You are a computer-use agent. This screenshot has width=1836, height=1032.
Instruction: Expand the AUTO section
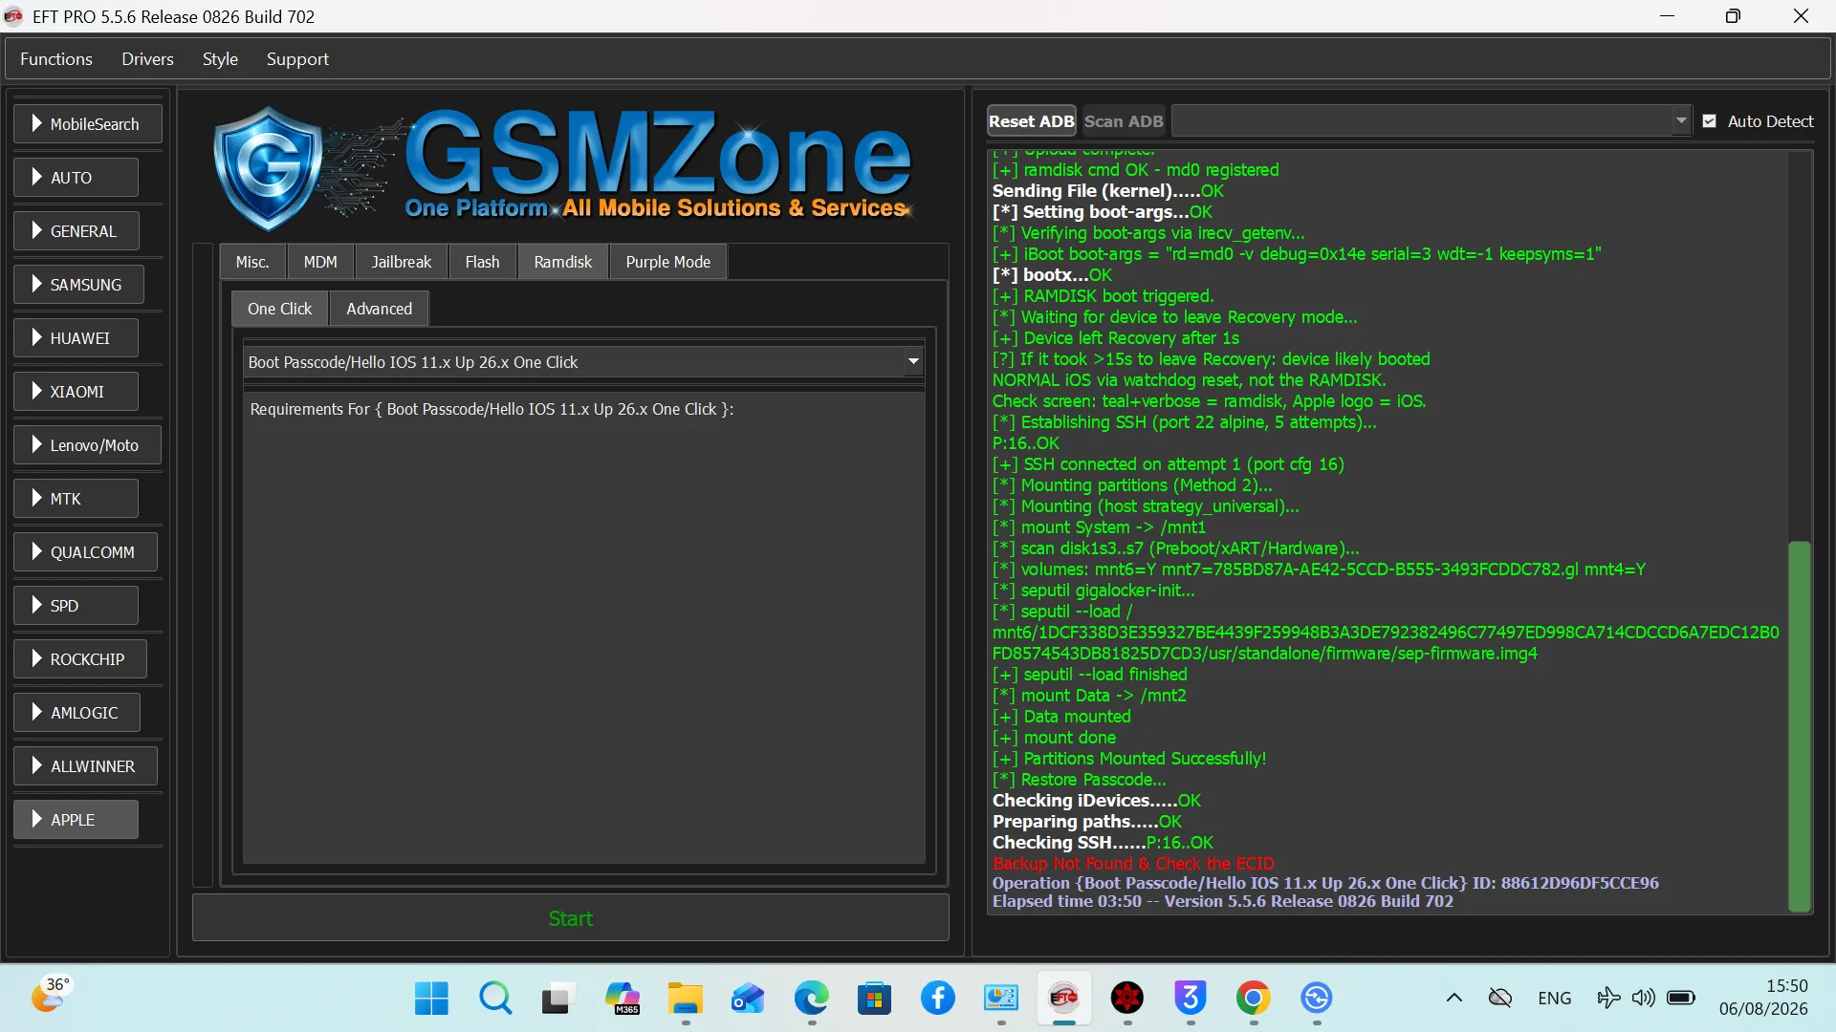[76, 178]
